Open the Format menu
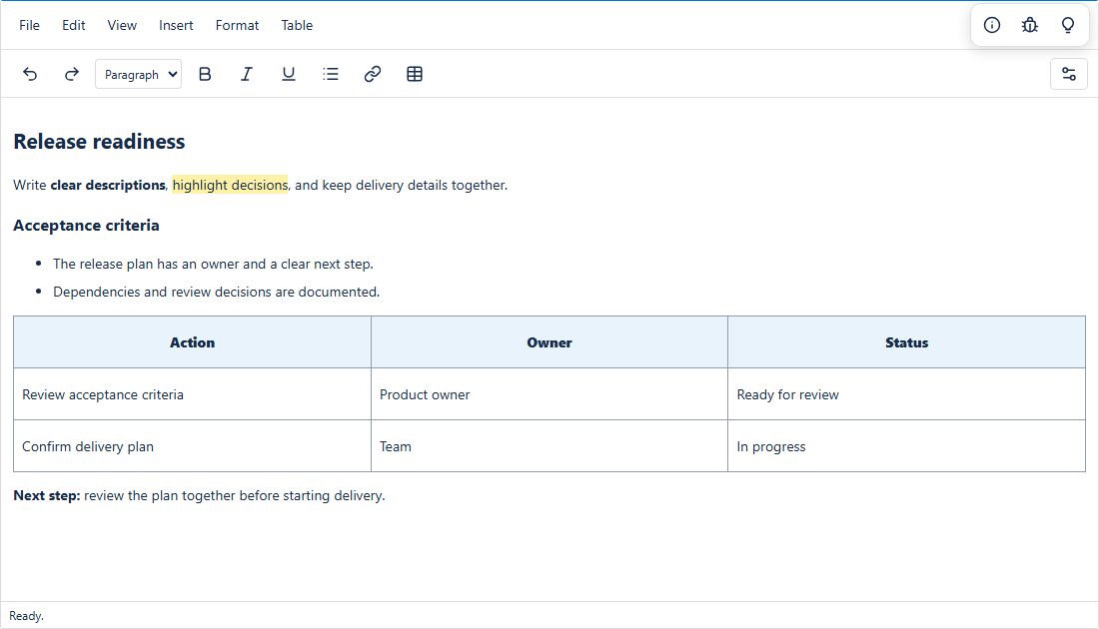This screenshot has height=629, width=1099. pos(237,25)
